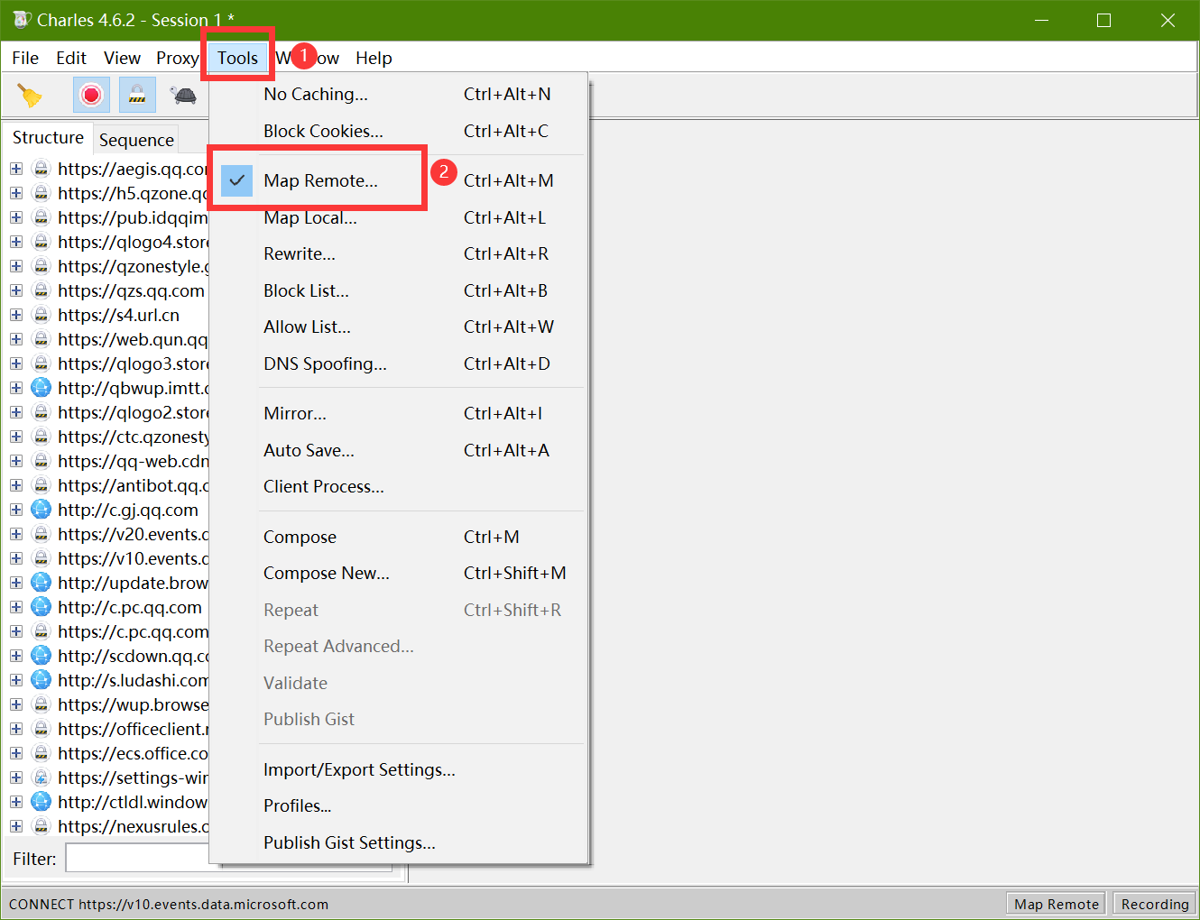Screen dimensions: 1200x920
Task: Open the Proxy menu
Action: coord(176,58)
